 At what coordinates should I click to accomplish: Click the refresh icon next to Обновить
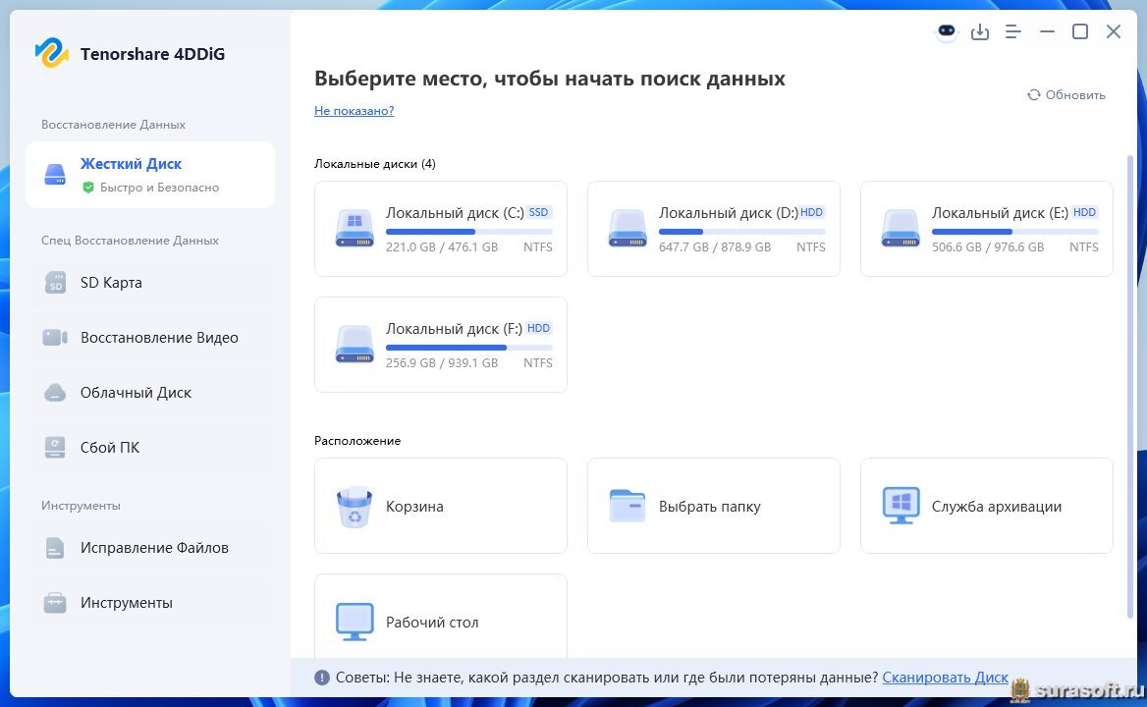pyautogui.click(x=1034, y=95)
